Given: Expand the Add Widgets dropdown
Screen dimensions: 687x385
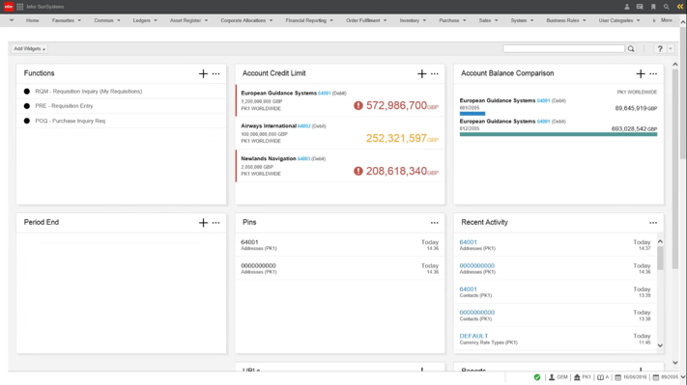Looking at the screenshot, I should [29, 48].
